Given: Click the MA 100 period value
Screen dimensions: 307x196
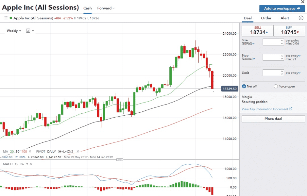Looking at the screenshot, I should pos(24,151).
